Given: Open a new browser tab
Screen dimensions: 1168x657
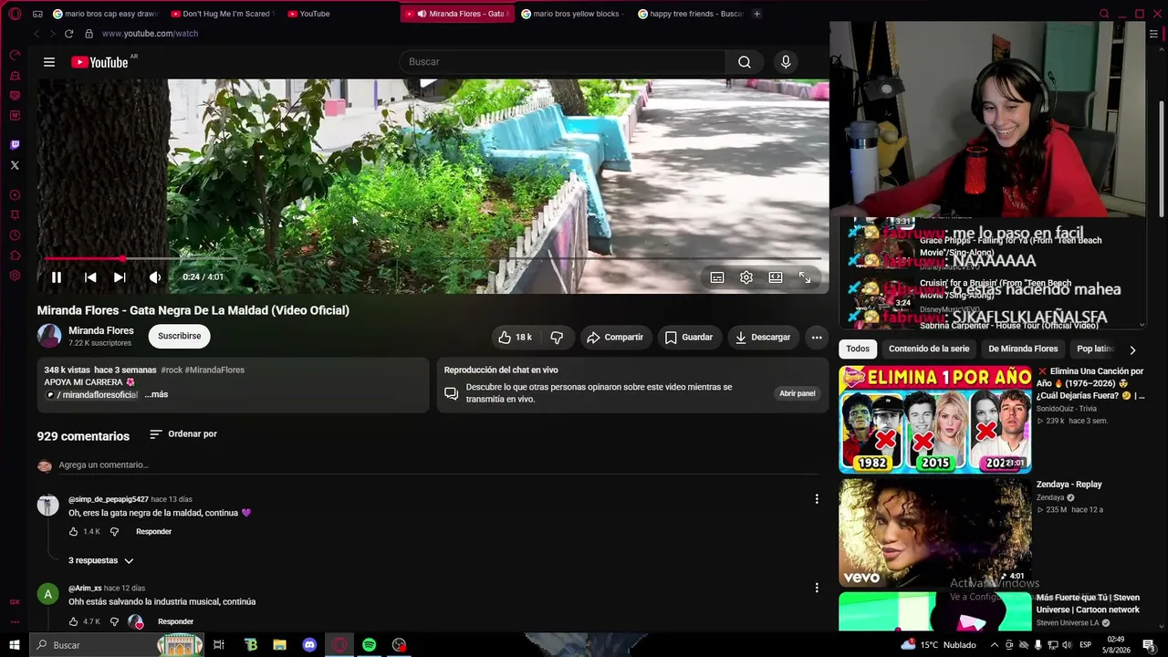Looking at the screenshot, I should 756,14.
